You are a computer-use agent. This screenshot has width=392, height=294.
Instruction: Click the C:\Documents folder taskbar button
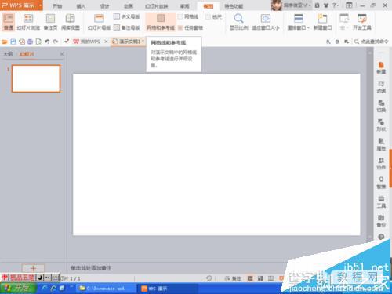(105, 289)
